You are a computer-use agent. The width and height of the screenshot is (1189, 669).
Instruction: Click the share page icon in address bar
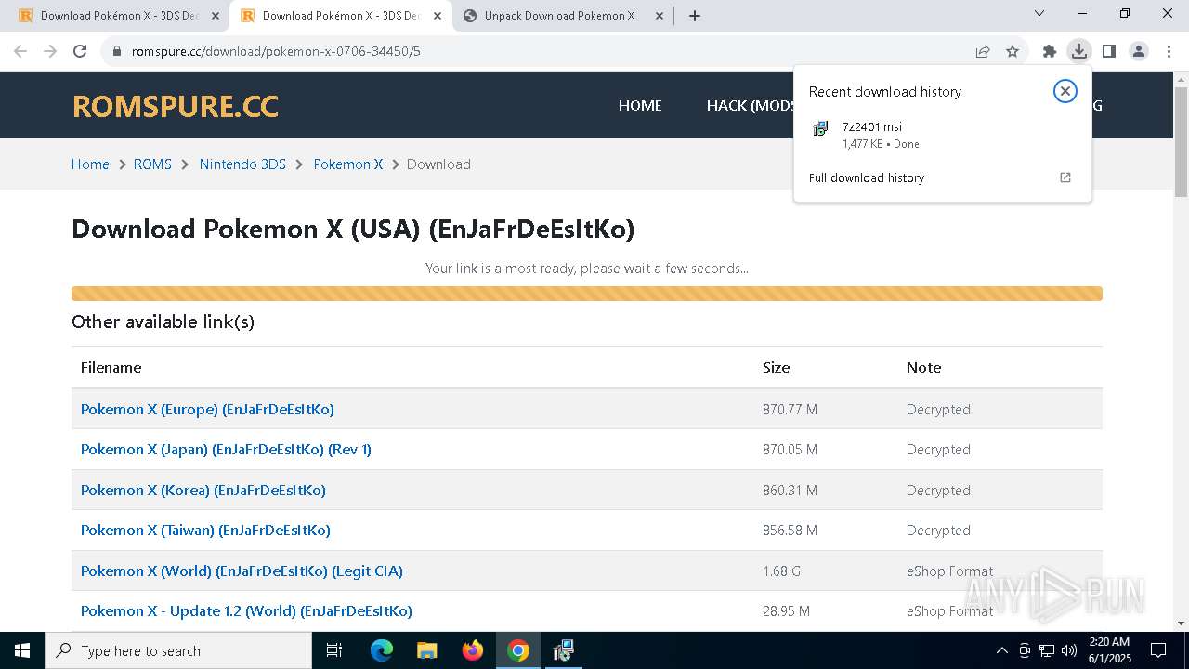point(983,51)
